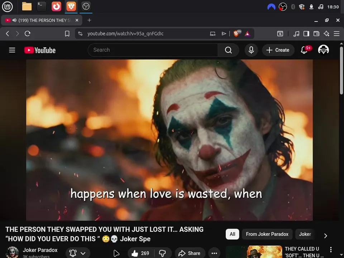Open the Joker Paradox channel name link
This screenshot has width=344, height=258.
[40, 250]
